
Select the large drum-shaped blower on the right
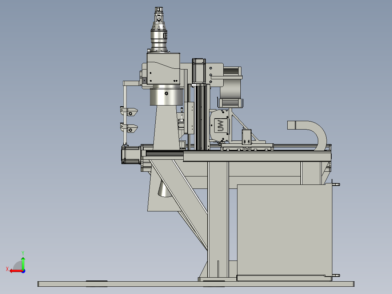231,87
